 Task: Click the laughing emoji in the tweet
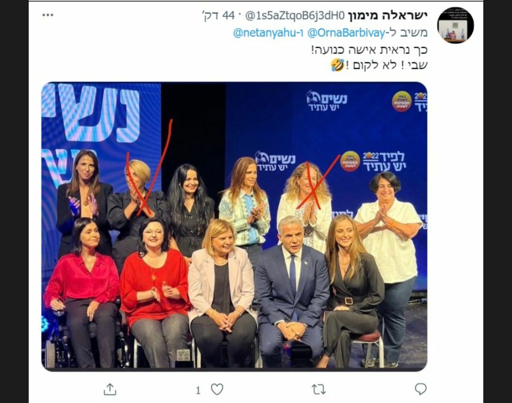(337, 65)
